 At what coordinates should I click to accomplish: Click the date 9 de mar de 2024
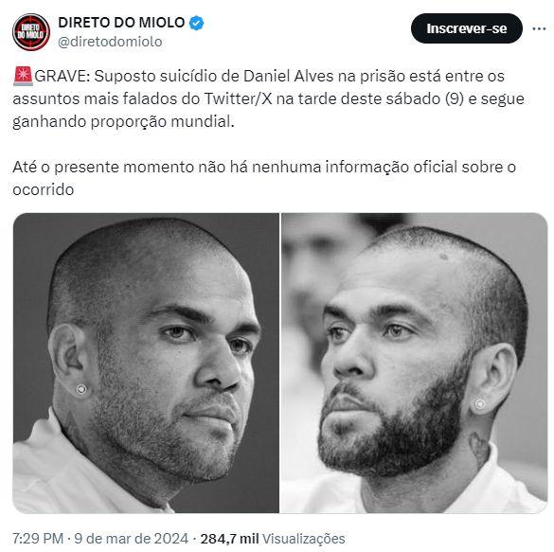131,539
